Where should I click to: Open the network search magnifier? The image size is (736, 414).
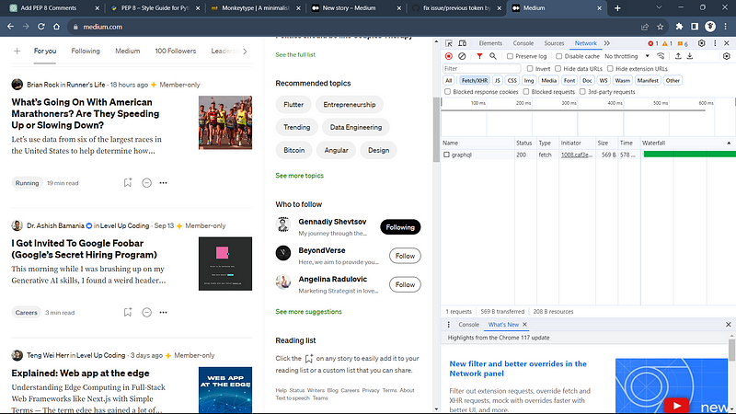coord(493,56)
